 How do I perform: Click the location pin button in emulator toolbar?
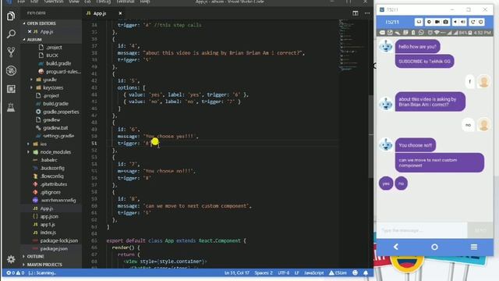point(429,22)
